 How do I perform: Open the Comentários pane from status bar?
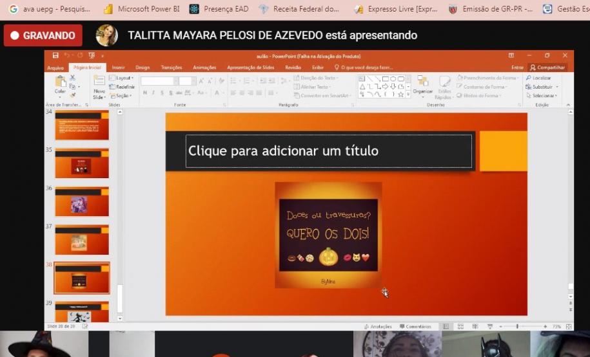click(415, 327)
